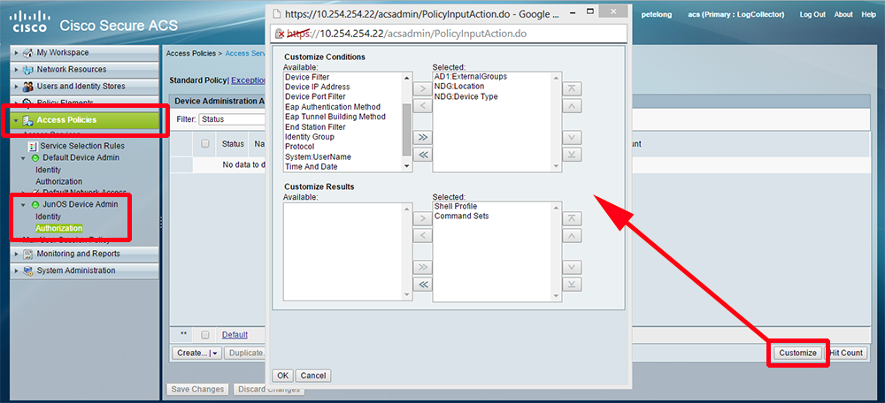
Task: Click the Cisco logo in the header
Action: [30, 20]
